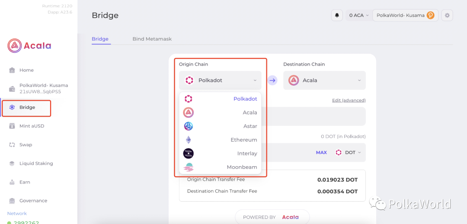Select Ethereum in the chain list
467x224 pixels.
point(220,140)
